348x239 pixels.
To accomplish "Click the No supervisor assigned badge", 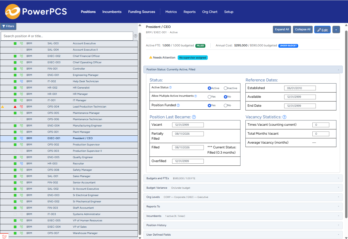I will pyautogui.click(x=193, y=58).
